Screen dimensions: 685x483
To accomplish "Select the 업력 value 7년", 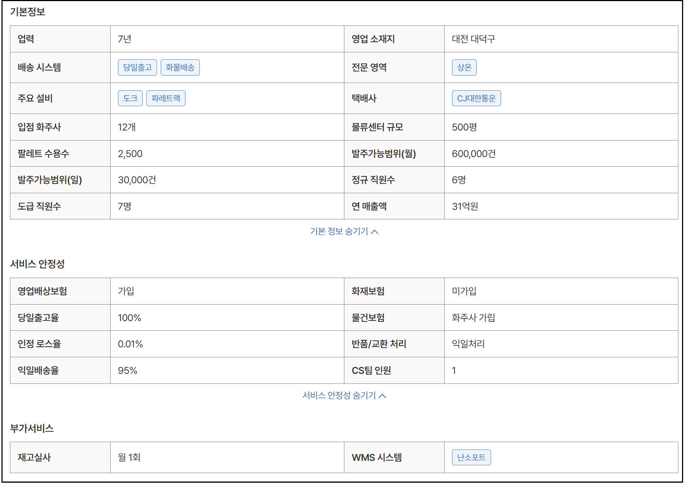I will (125, 39).
